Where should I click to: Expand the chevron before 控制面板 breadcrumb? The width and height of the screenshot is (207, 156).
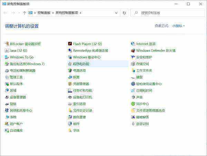(x=35, y=13)
